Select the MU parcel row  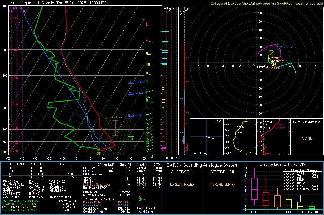pos(41,177)
